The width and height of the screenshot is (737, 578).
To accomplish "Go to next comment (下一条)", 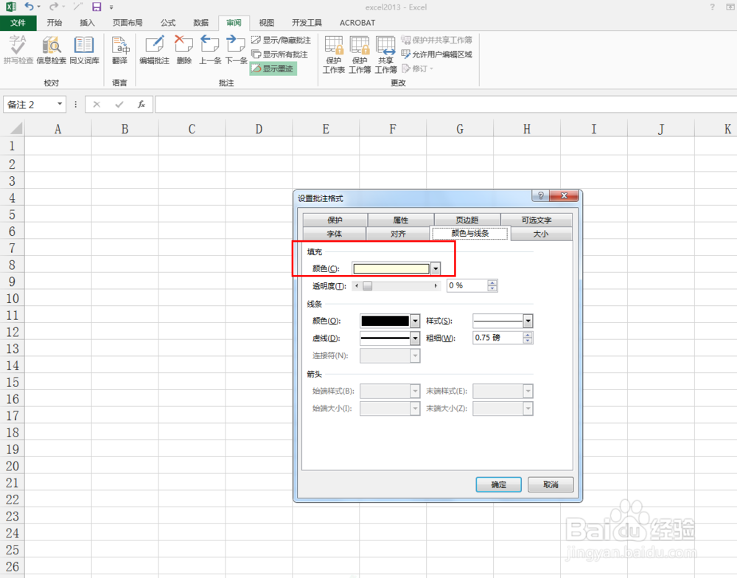I will tap(236, 50).
